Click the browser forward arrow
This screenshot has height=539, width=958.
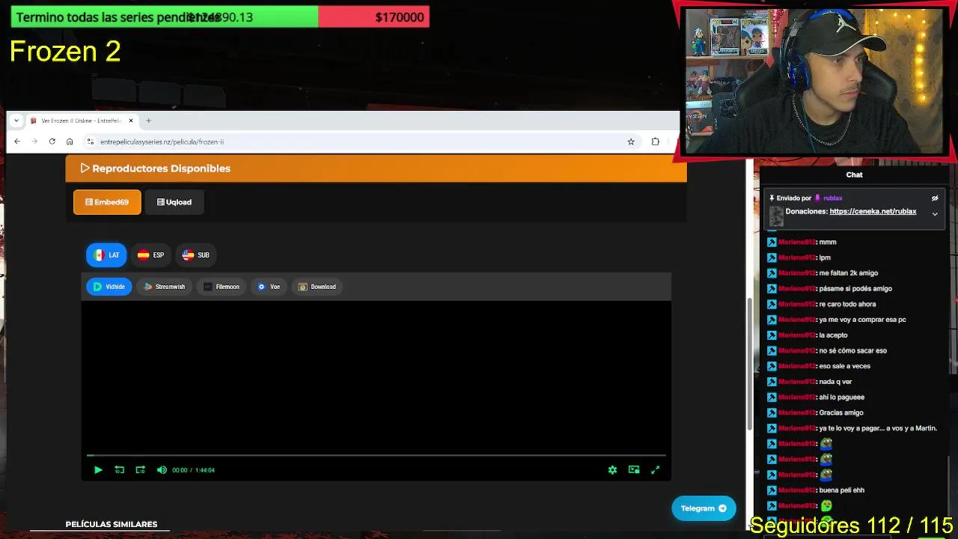(34, 141)
